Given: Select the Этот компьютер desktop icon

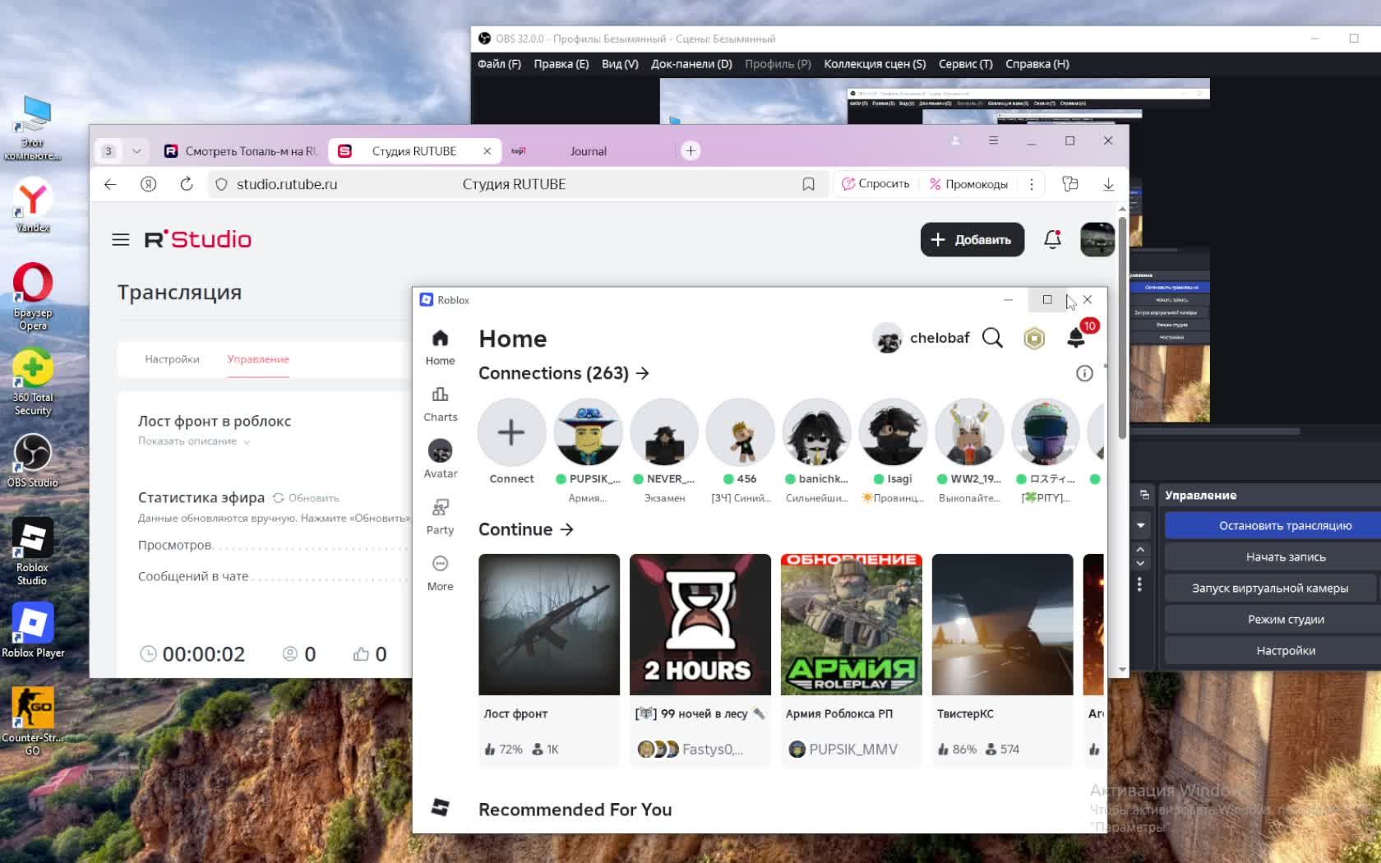Looking at the screenshot, I should [x=33, y=128].
